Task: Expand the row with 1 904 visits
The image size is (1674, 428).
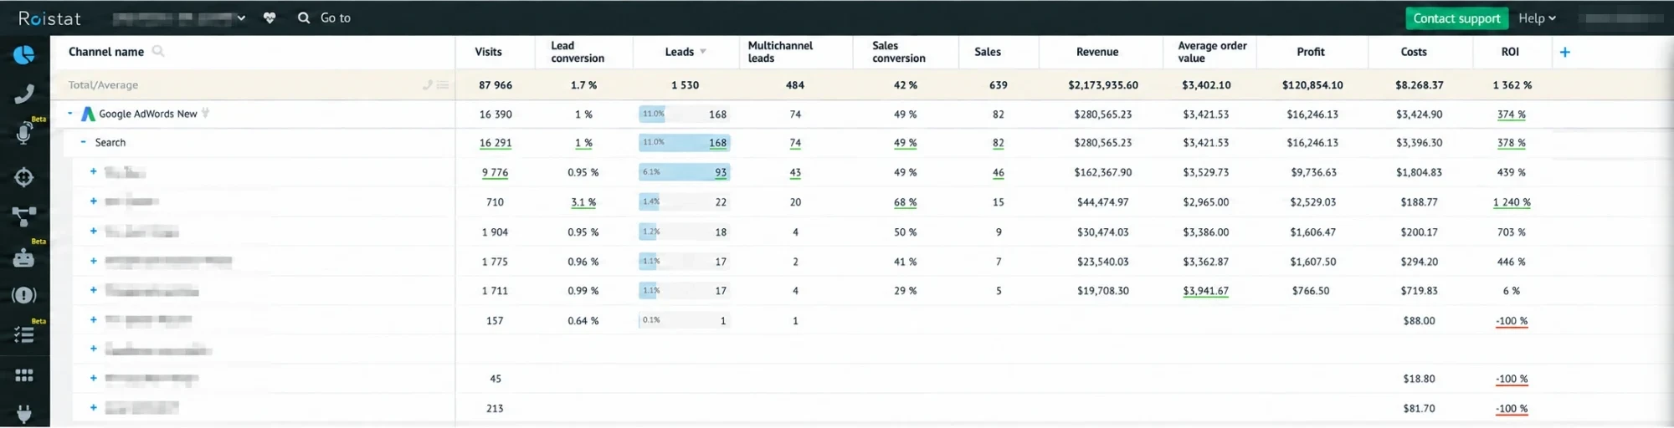Action: pos(94,231)
